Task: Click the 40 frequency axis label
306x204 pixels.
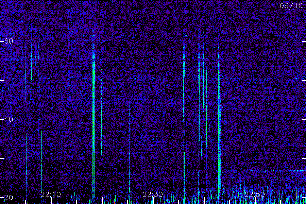Action: (x=8, y=119)
